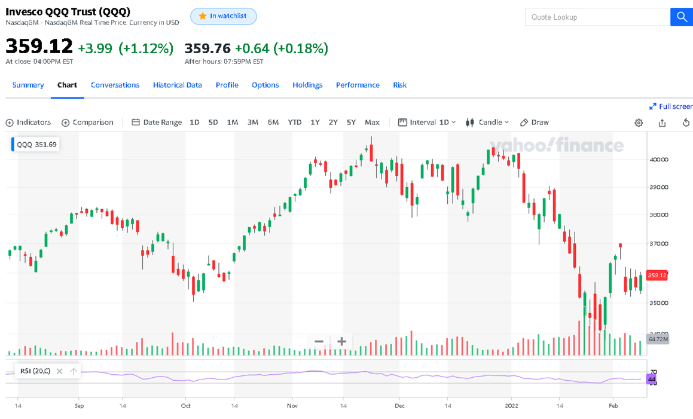Activate the Draw tool
Viewport: 693px width, 419px height.
pyautogui.click(x=535, y=123)
